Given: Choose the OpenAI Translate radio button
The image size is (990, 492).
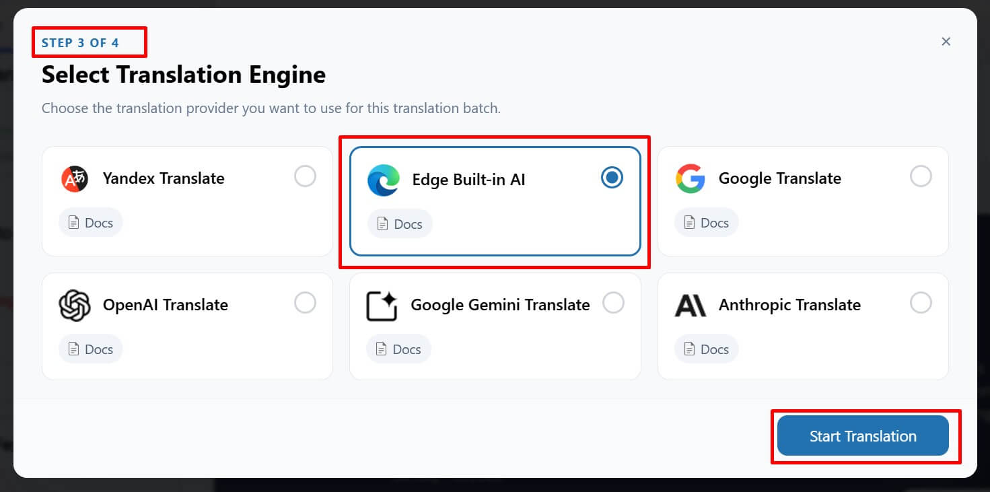Looking at the screenshot, I should (305, 303).
